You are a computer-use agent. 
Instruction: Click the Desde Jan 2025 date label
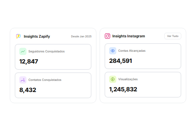point(81,36)
